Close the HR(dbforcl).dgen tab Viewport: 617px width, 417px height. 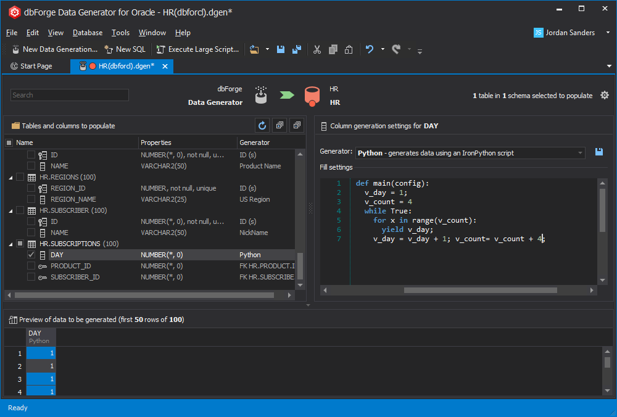(x=165, y=66)
